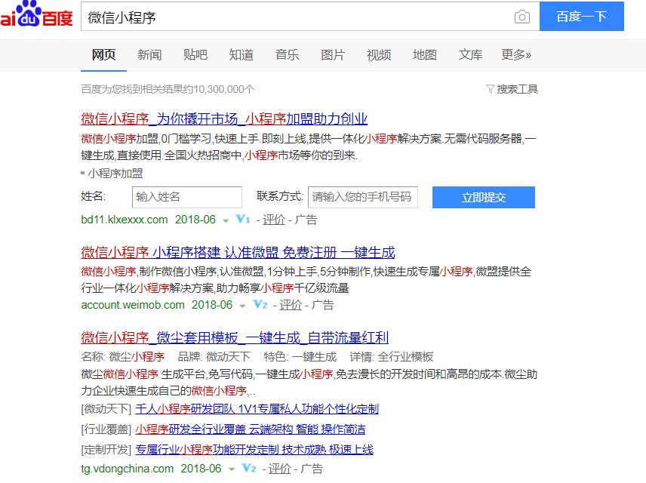Click 广告 label of the bd11.klxexxx.com result
Image resolution: width=646 pixels, height=483 pixels.
306,220
